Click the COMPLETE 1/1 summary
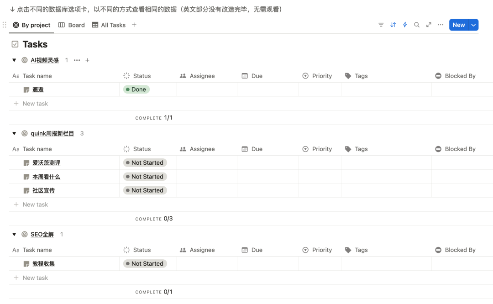This screenshot has height=304, width=493. (x=154, y=118)
